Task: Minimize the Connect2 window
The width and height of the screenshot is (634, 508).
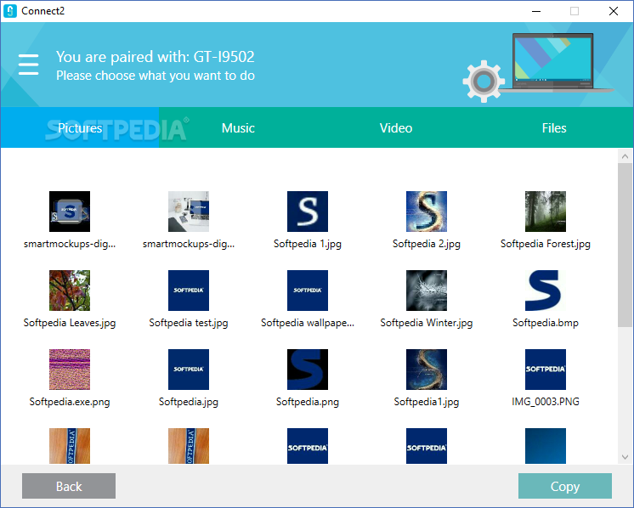Action: click(536, 11)
